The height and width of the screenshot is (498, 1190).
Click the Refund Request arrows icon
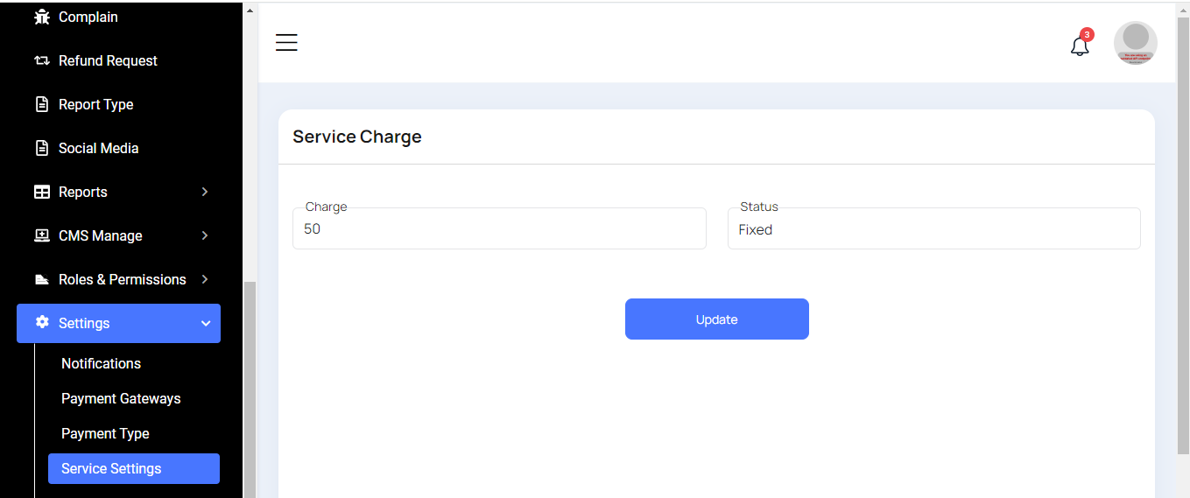tap(42, 60)
